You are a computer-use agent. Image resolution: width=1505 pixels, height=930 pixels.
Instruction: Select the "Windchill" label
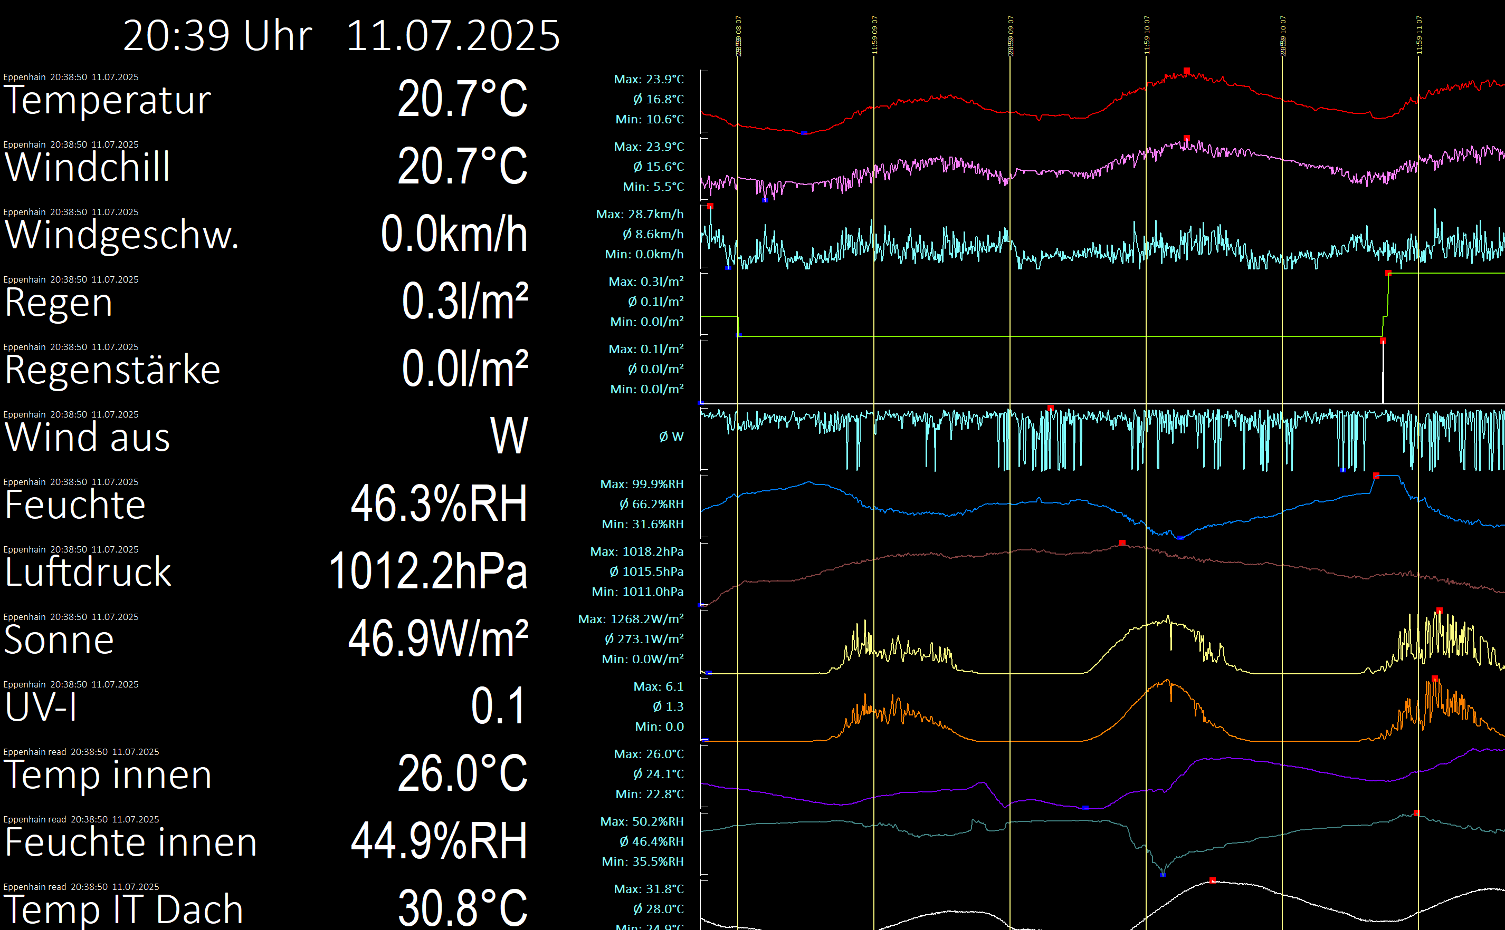click(88, 167)
